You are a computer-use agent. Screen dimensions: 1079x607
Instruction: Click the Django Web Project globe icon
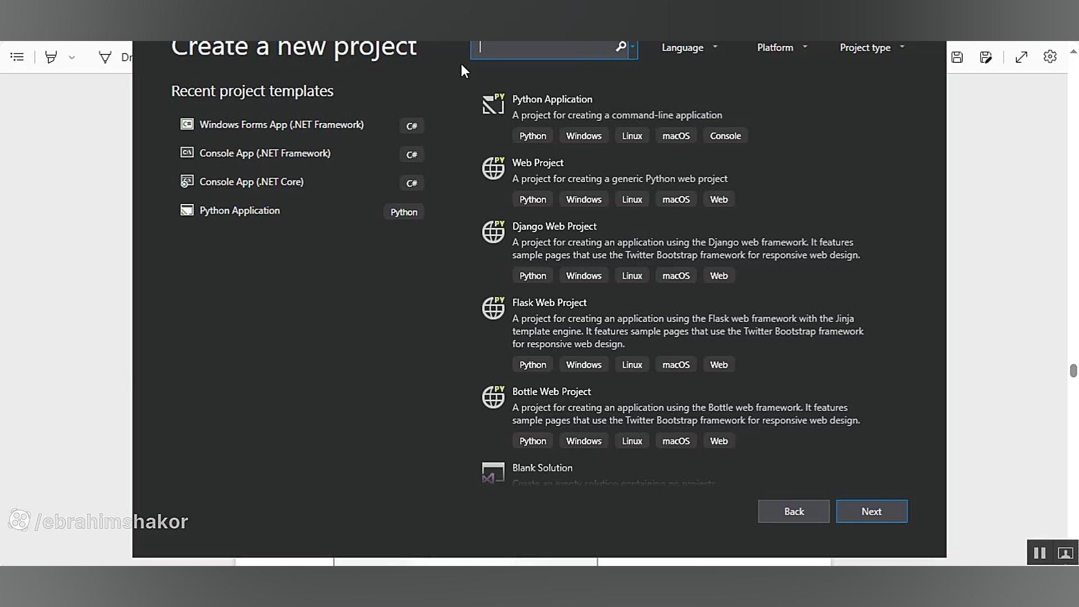coord(493,232)
